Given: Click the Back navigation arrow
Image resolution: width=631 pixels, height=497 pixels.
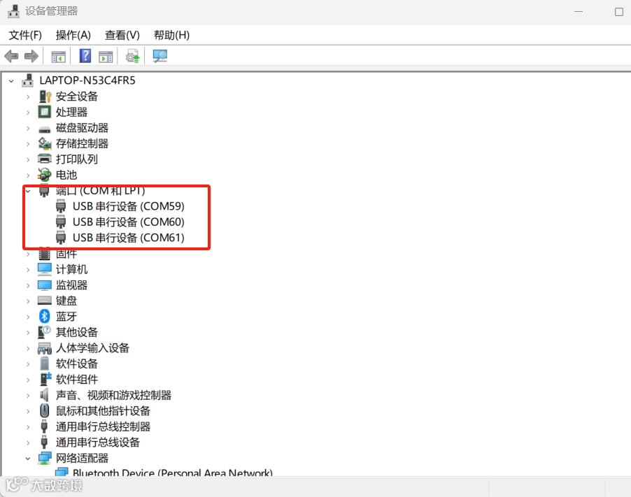Looking at the screenshot, I should pos(11,56).
